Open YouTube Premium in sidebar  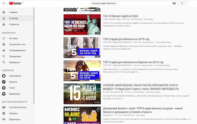click(17, 107)
